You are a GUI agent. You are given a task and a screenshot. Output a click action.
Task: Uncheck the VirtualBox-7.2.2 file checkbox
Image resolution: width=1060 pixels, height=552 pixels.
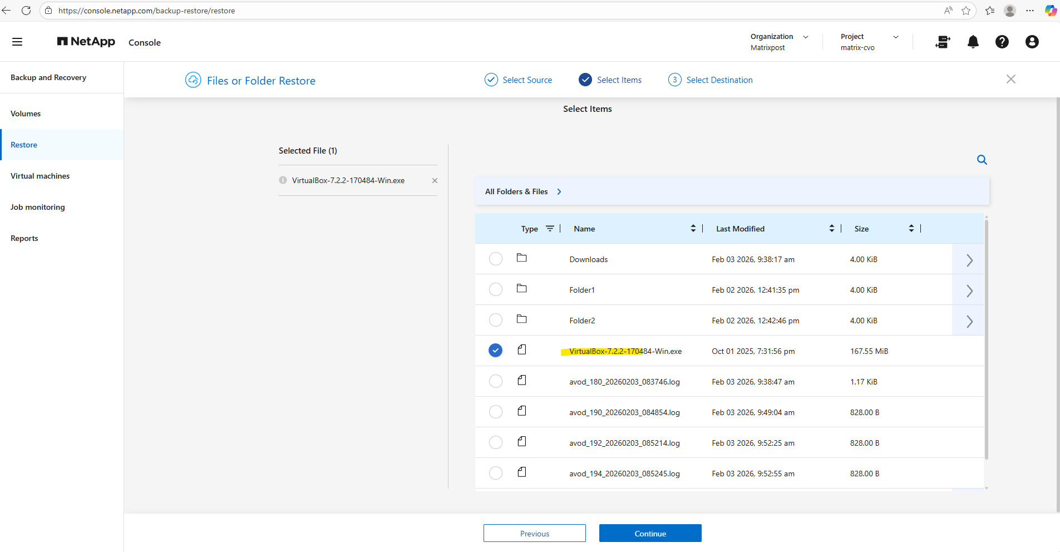495,351
